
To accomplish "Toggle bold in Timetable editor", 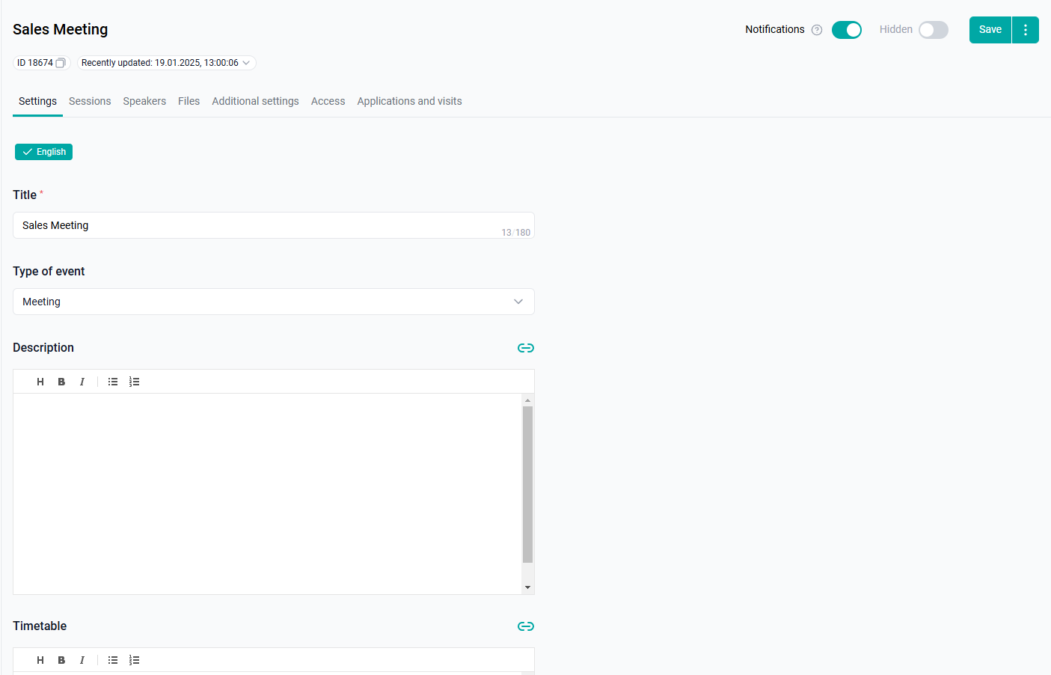I will tap(61, 660).
